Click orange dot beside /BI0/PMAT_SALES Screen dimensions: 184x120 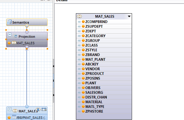pyautogui.click(x=9, y=118)
